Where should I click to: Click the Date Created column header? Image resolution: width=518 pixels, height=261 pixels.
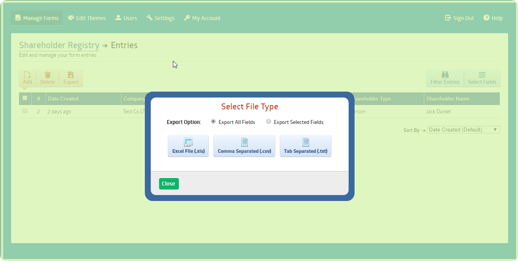point(63,99)
